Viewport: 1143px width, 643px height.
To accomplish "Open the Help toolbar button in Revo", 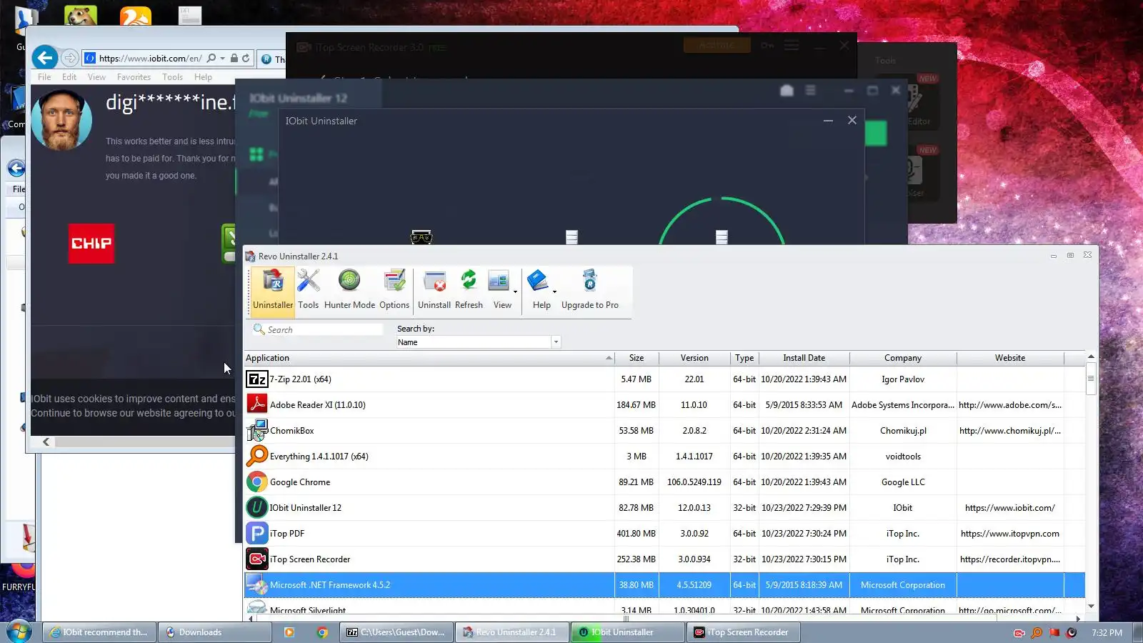I will [x=540, y=290].
